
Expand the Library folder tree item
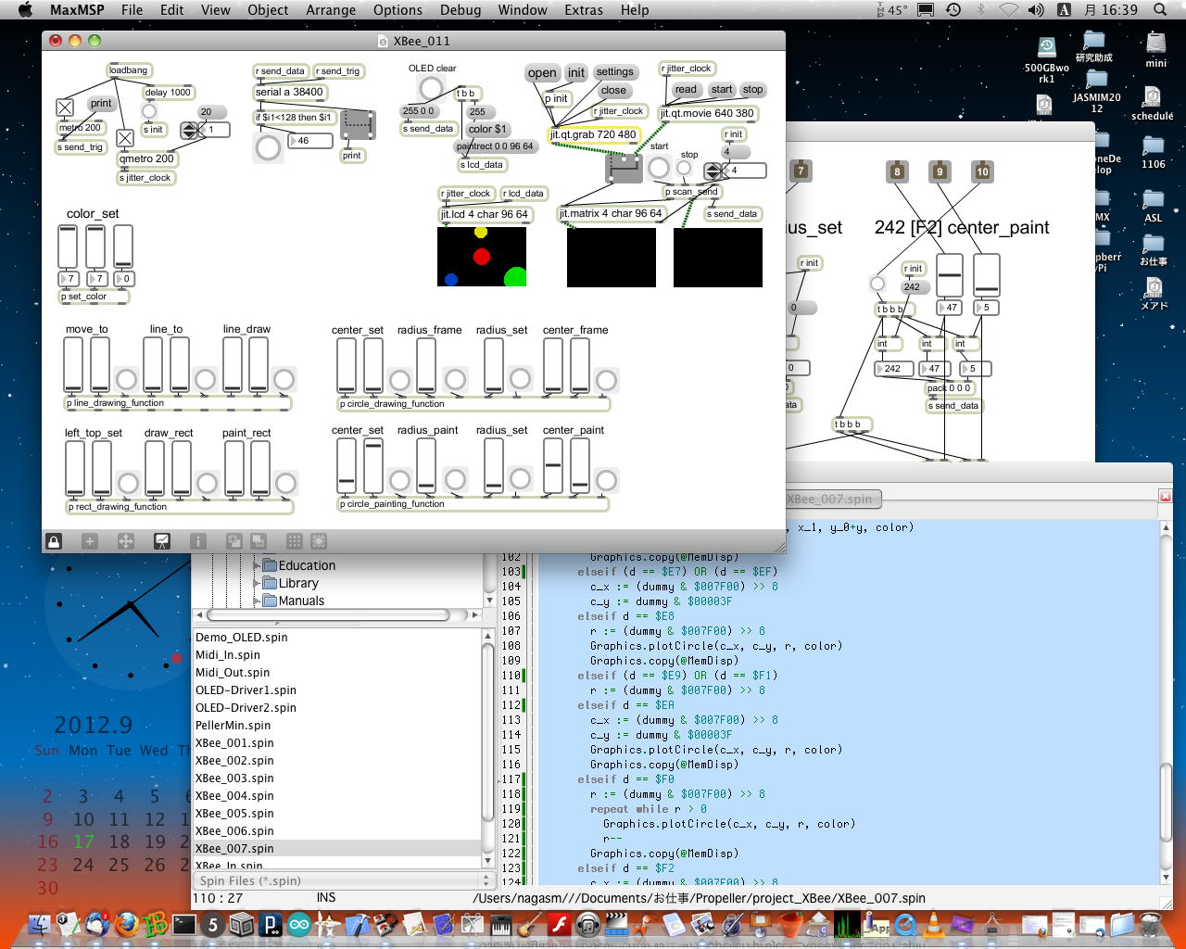coord(258,583)
